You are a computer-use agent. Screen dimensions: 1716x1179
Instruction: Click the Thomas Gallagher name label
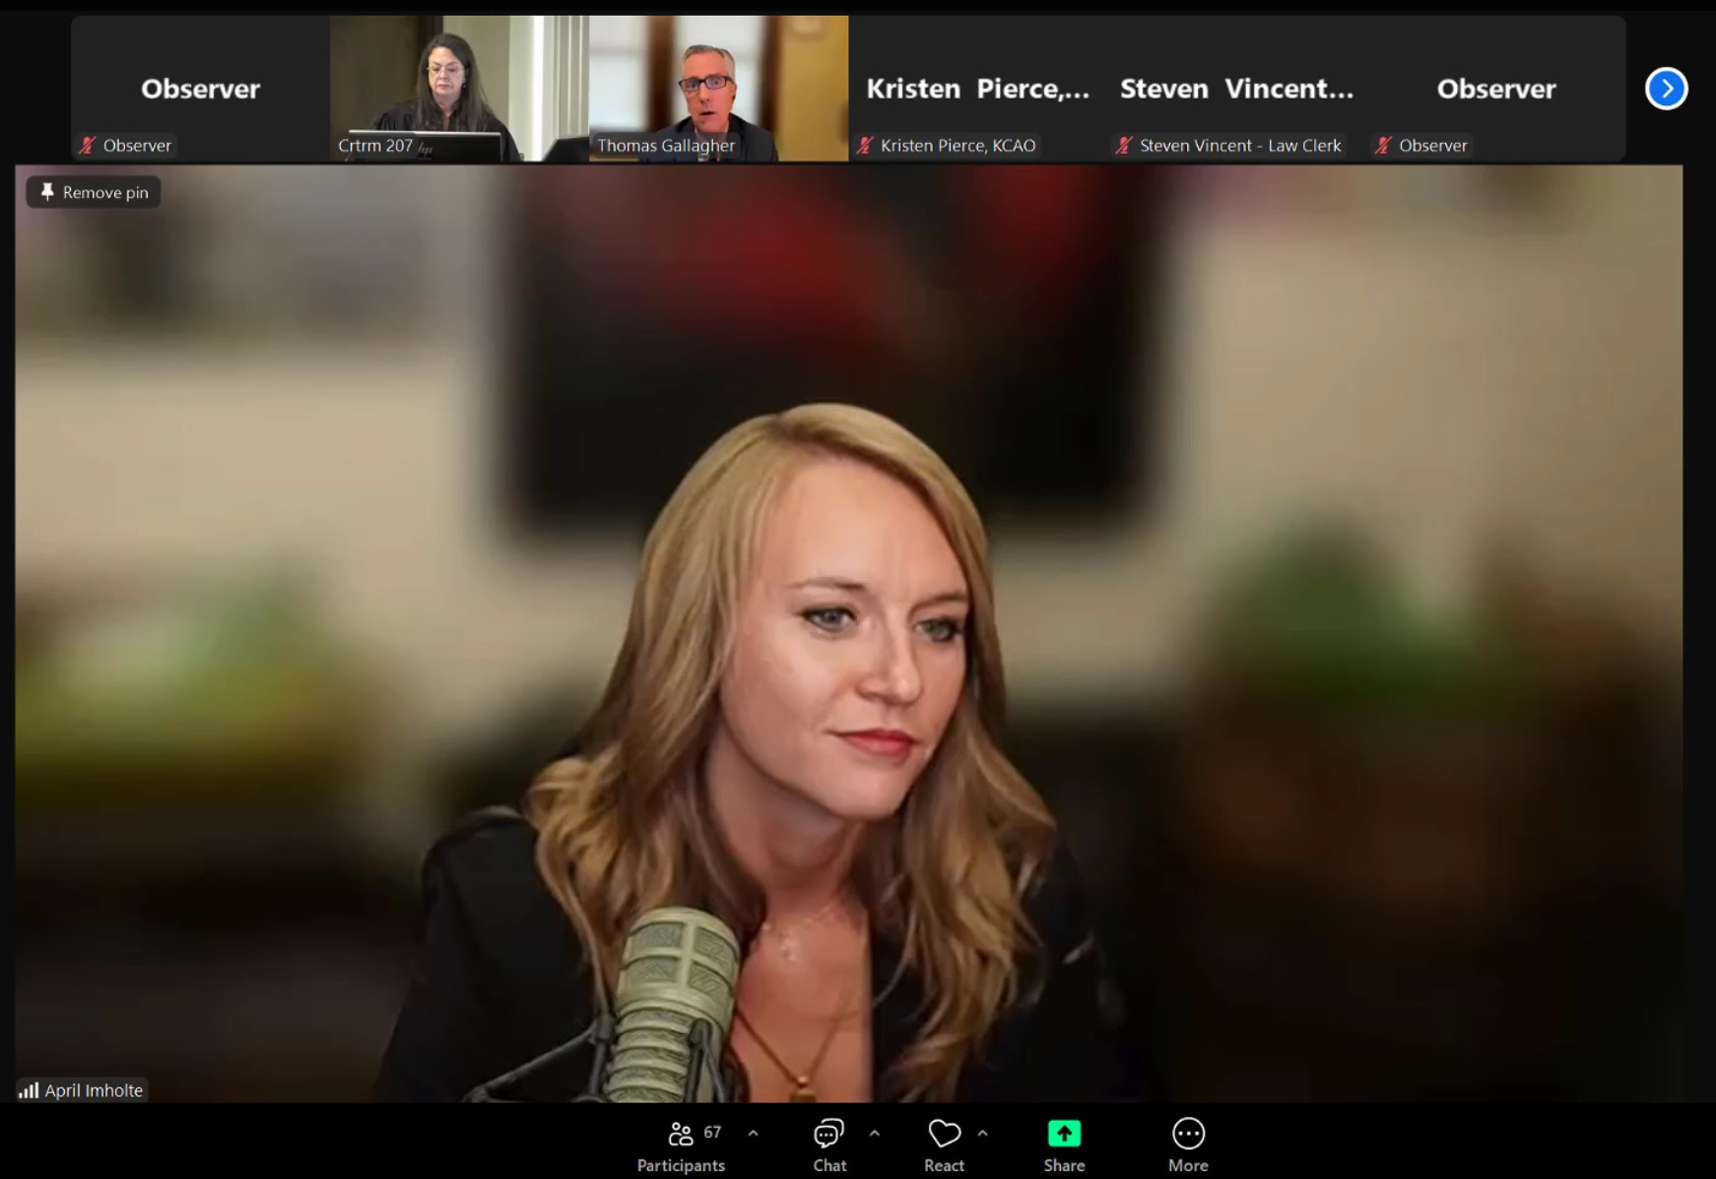tap(666, 146)
